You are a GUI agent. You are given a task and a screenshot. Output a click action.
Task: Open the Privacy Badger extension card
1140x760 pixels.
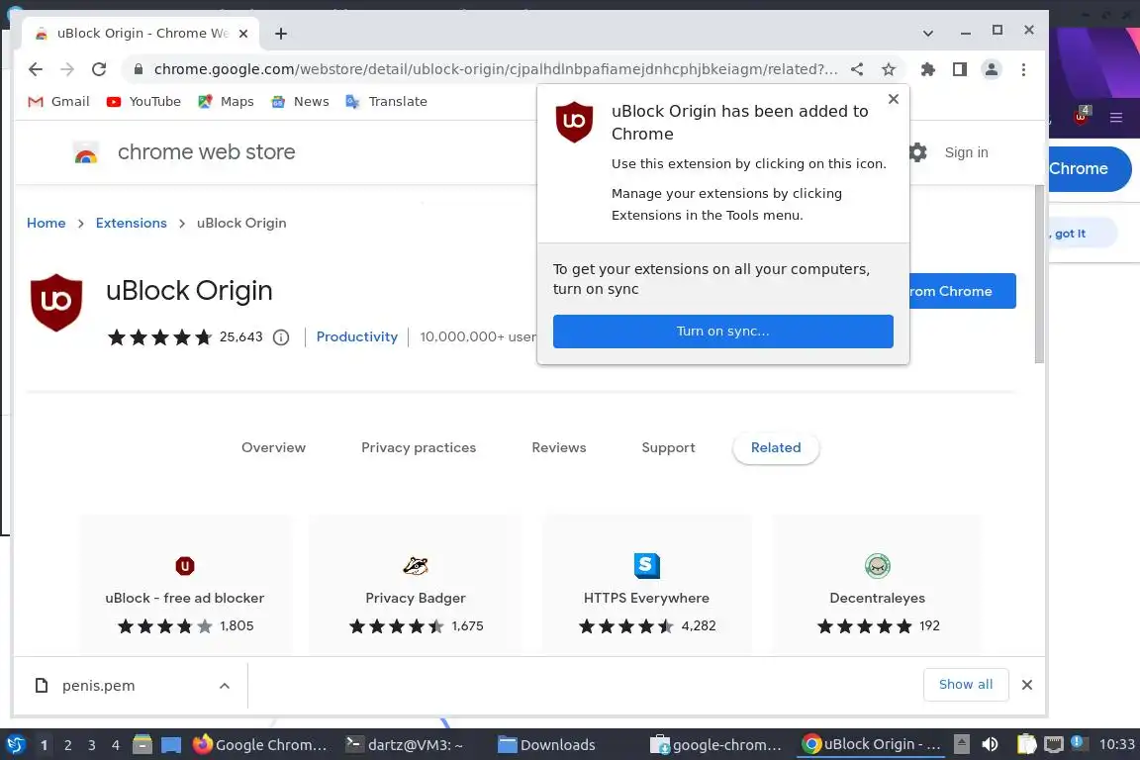416,586
